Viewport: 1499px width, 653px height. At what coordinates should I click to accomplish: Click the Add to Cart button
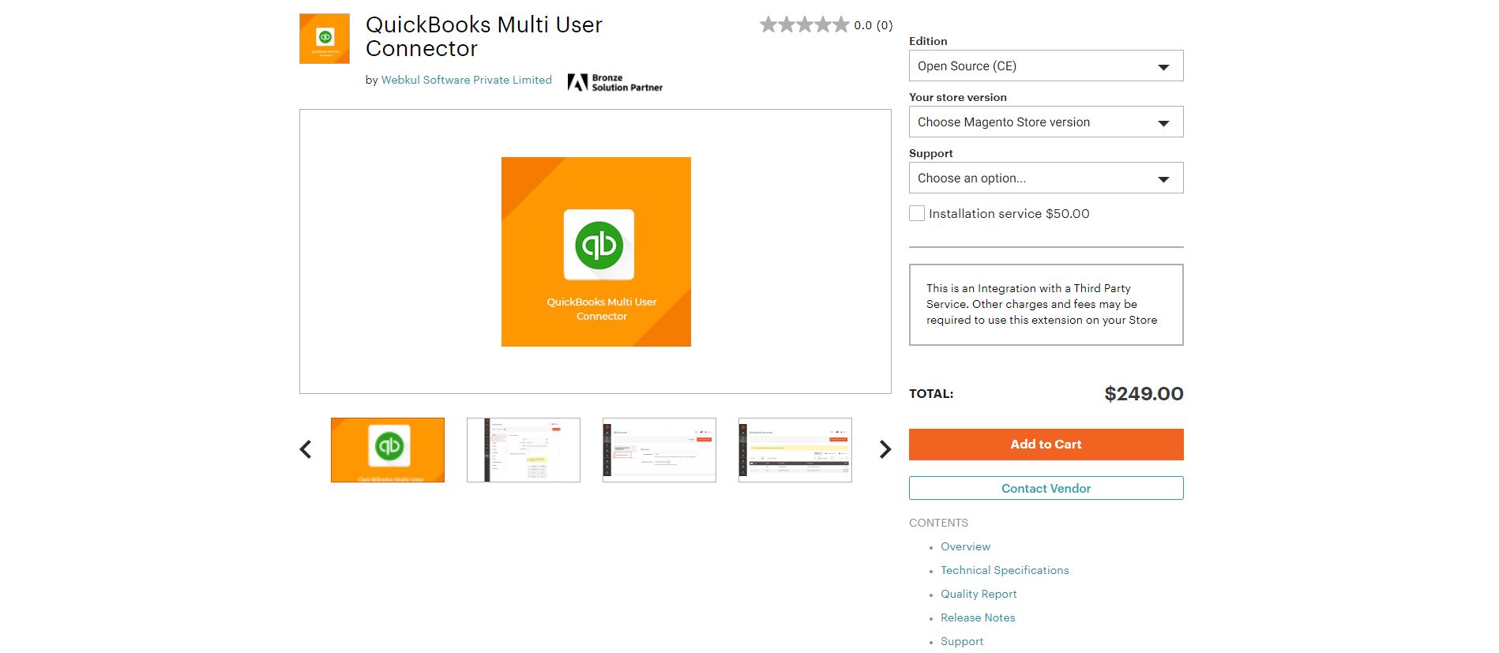(x=1046, y=445)
